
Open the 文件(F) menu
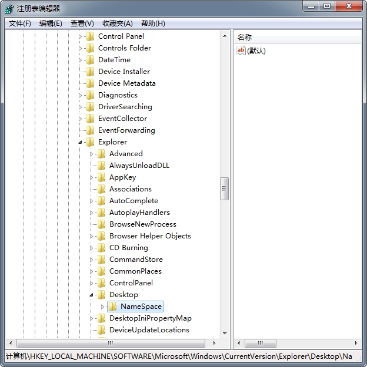tap(19, 23)
